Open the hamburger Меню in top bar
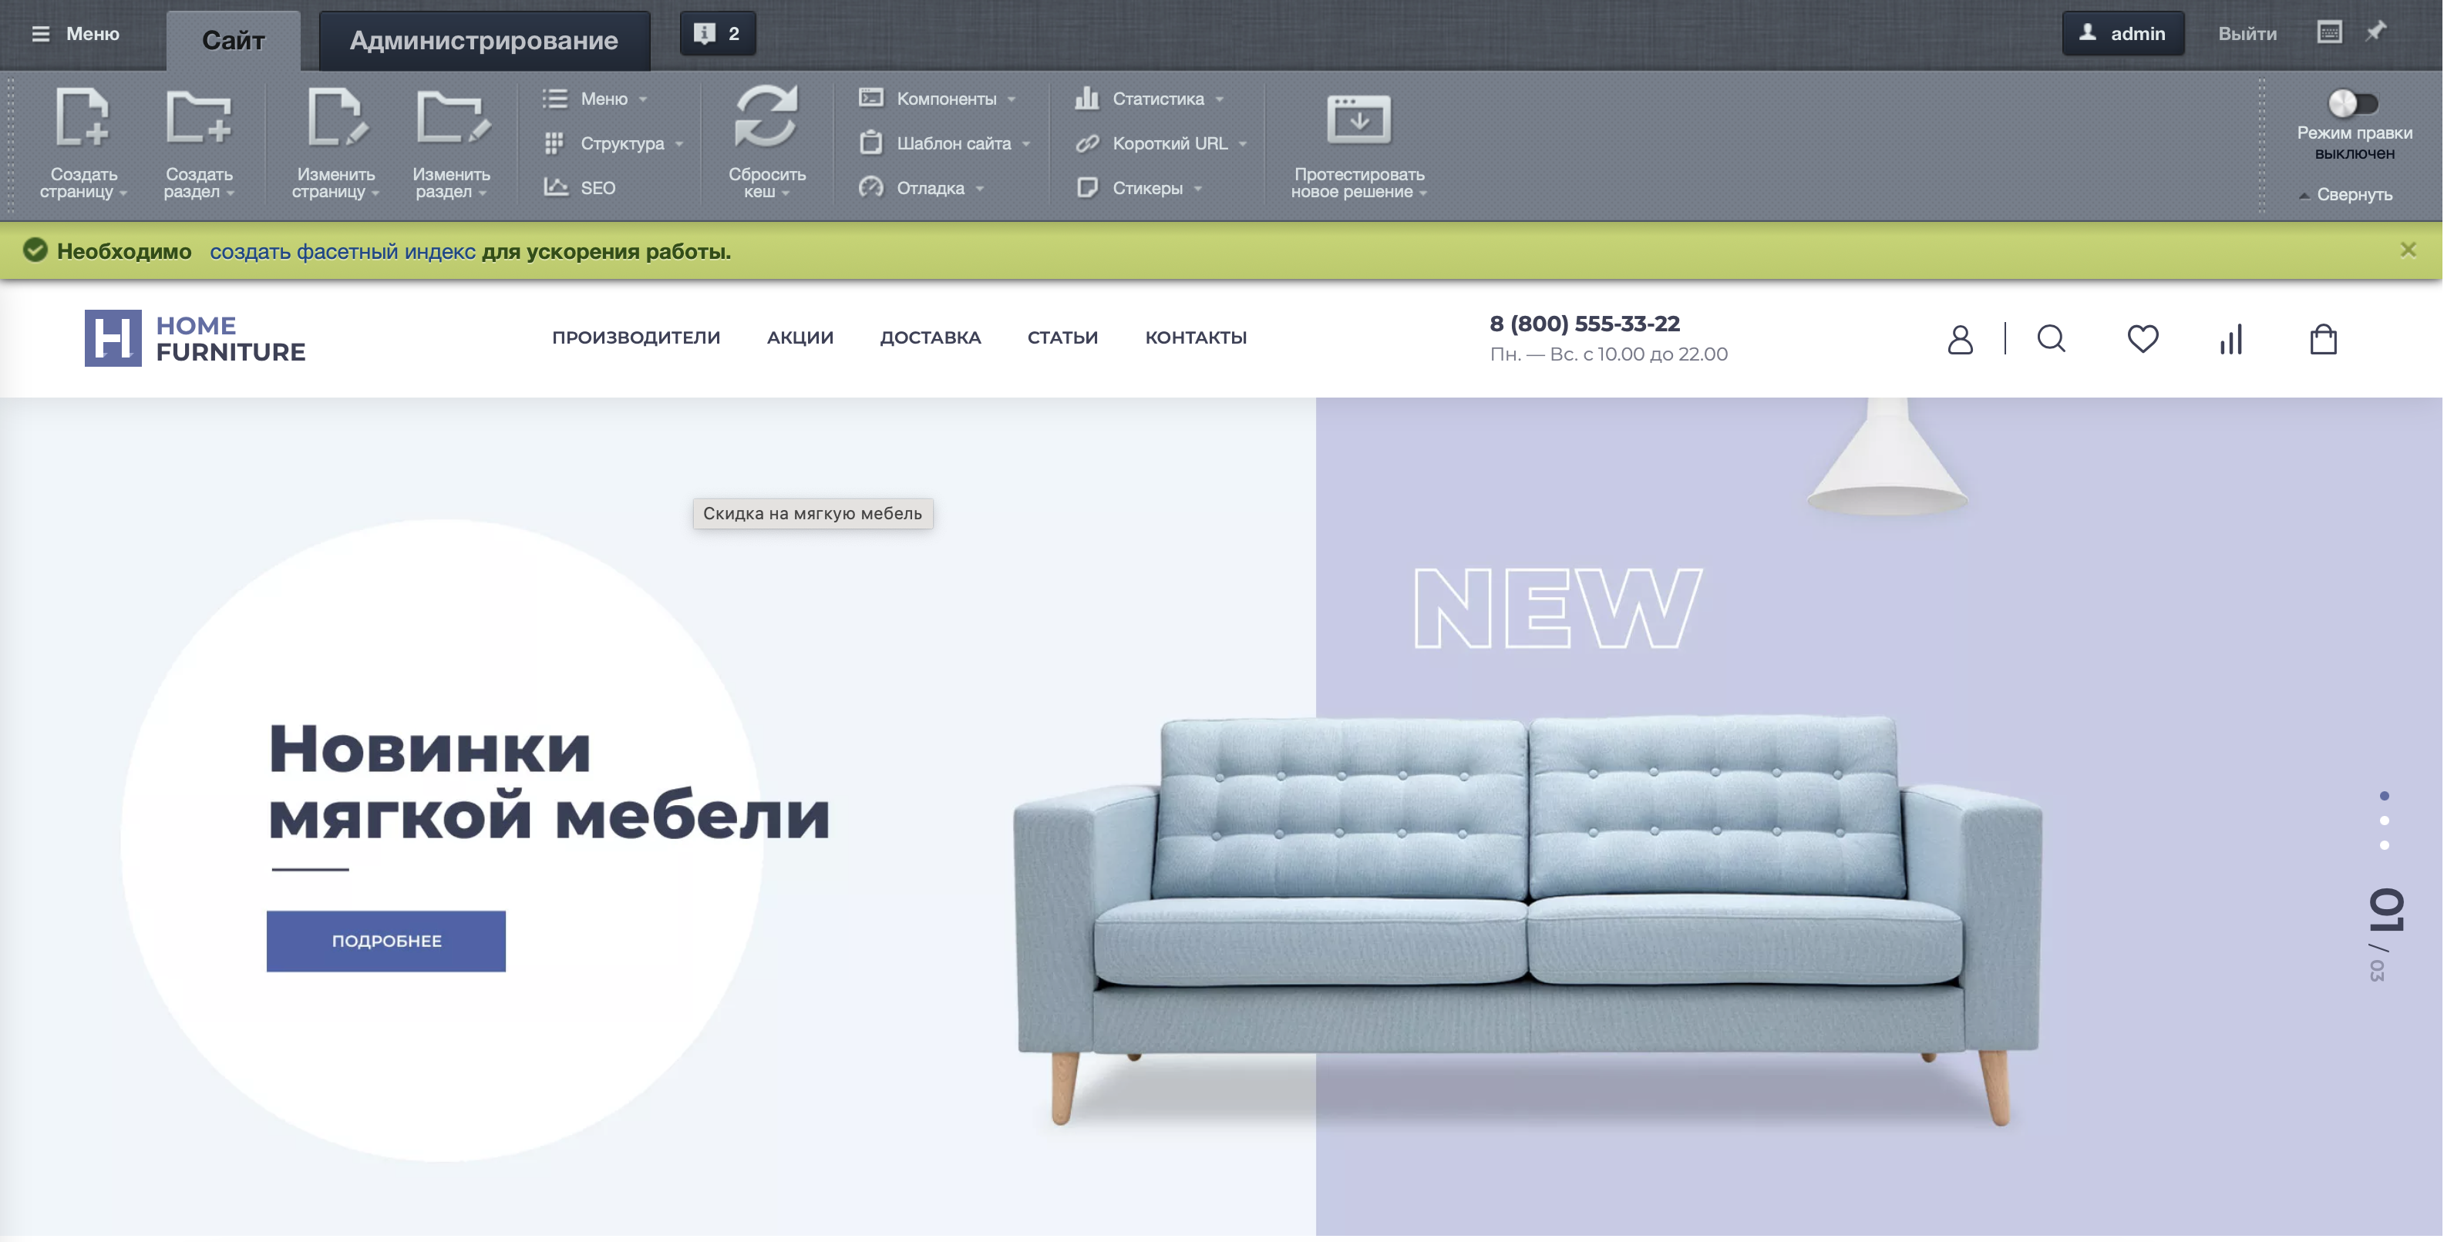 click(x=75, y=33)
